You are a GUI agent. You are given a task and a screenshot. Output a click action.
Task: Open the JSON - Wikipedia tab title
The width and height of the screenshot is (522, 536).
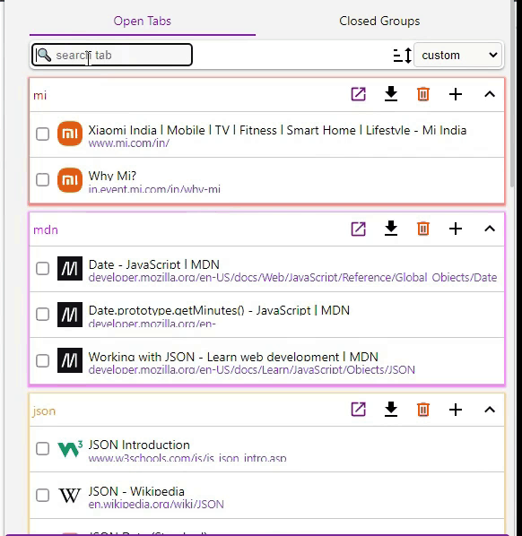(136, 491)
